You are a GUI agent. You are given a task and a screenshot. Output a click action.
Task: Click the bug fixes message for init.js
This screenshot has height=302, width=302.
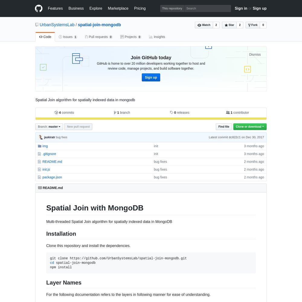(x=160, y=169)
